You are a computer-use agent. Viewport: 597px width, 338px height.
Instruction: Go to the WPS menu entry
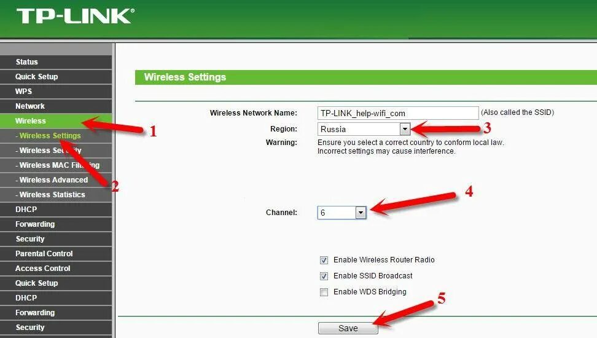(x=56, y=92)
